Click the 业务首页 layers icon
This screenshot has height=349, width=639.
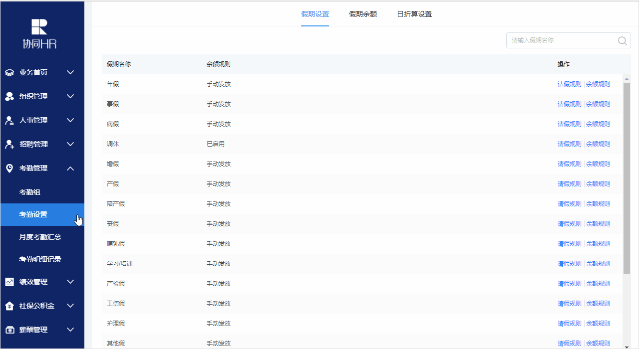(9, 72)
